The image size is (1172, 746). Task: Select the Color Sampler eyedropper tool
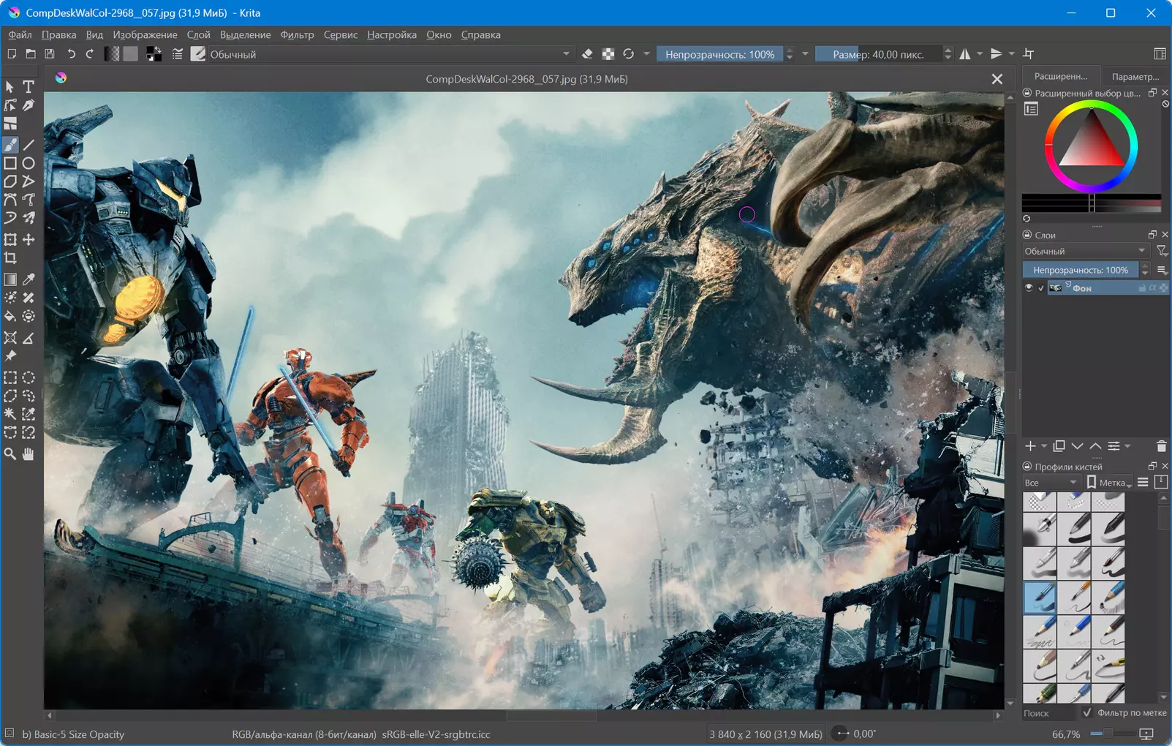click(29, 279)
